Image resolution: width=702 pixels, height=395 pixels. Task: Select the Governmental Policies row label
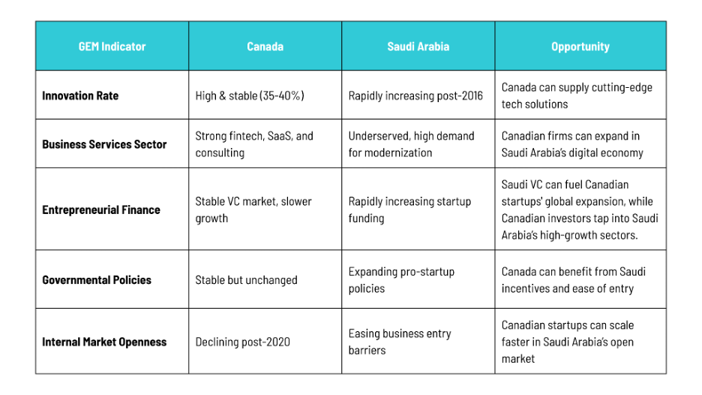click(x=97, y=280)
